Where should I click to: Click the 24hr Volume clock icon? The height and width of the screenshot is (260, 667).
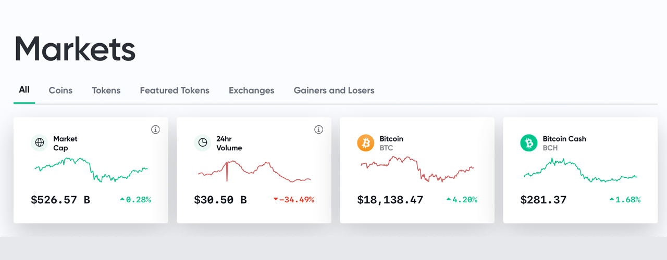203,143
